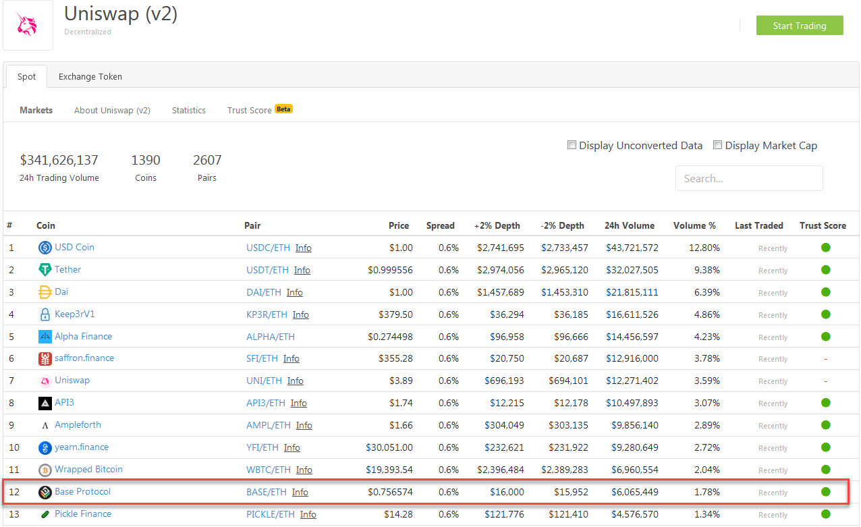Click the green trust score dot for Dai
This screenshot has height=527, width=861.
coord(825,292)
